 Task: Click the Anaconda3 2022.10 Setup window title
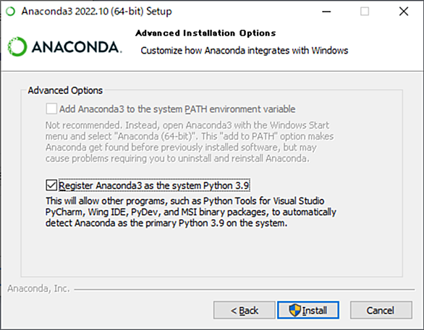point(96,12)
